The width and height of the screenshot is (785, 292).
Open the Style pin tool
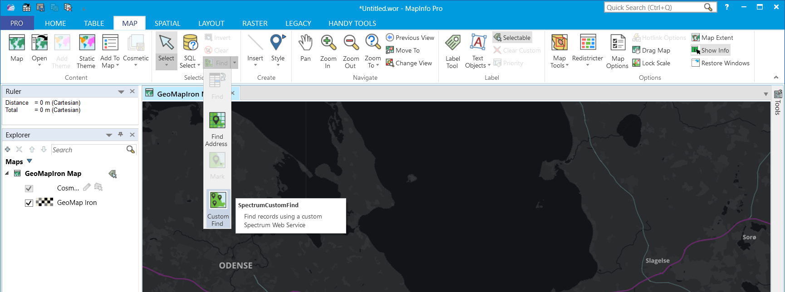[278, 50]
